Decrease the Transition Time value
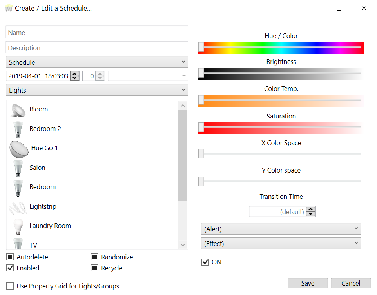Screen dimensions: 377x295 (311, 214)
